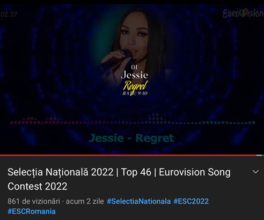Viewport: 264px width, 220px height.
Task: Expand the video description chevron
Action: pyautogui.click(x=255, y=172)
